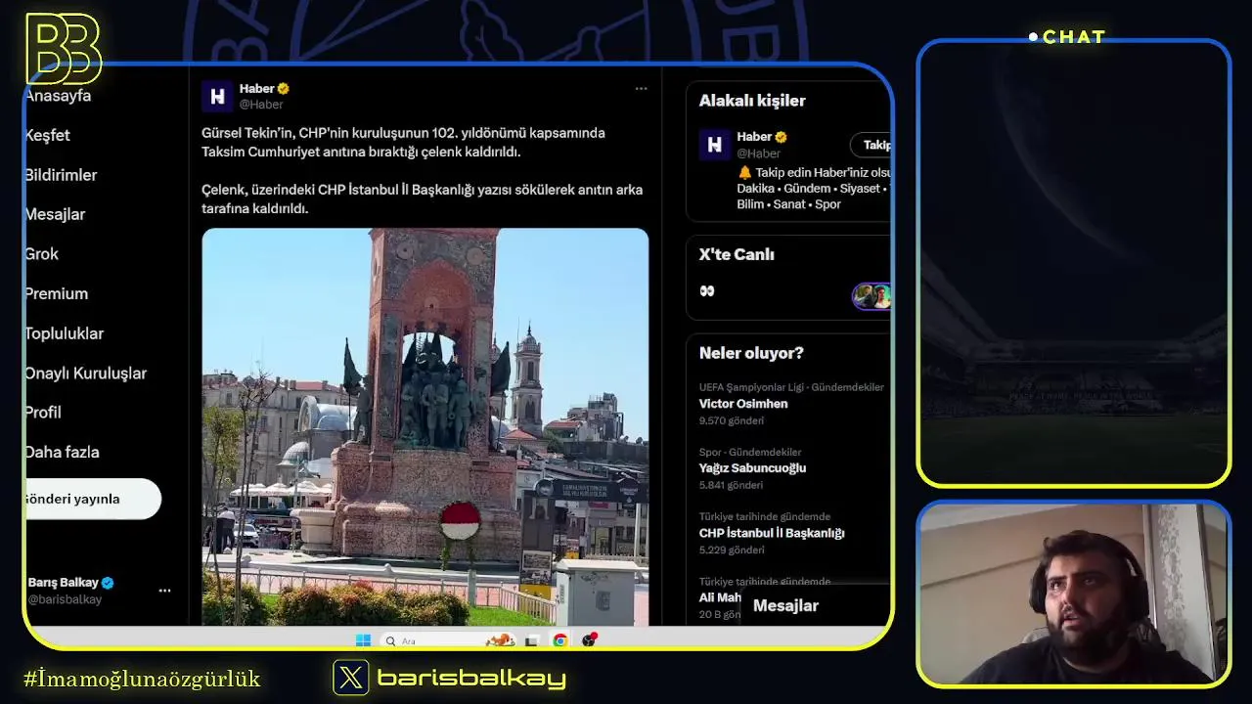The image size is (1252, 704).
Task: Click the Takip et follow button
Action: (871, 145)
